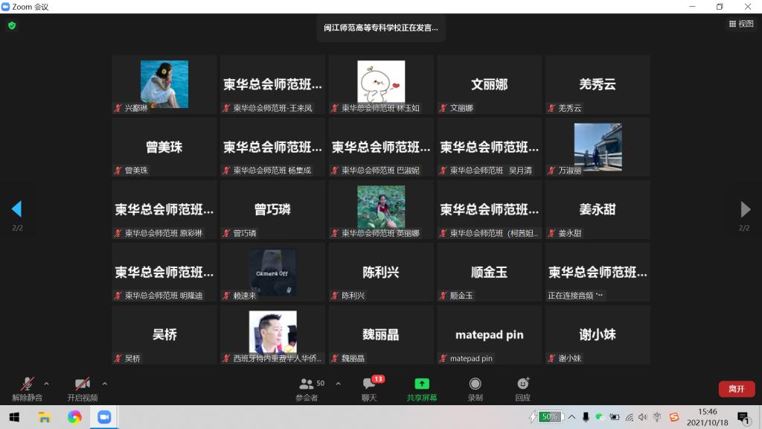This screenshot has width=762, height=429.
Task: Click the green 共享屏幕 share screen icon
Action: (x=422, y=384)
